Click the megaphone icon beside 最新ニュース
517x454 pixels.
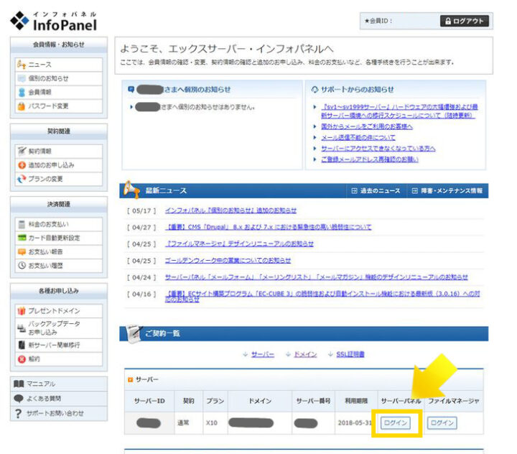(131, 190)
